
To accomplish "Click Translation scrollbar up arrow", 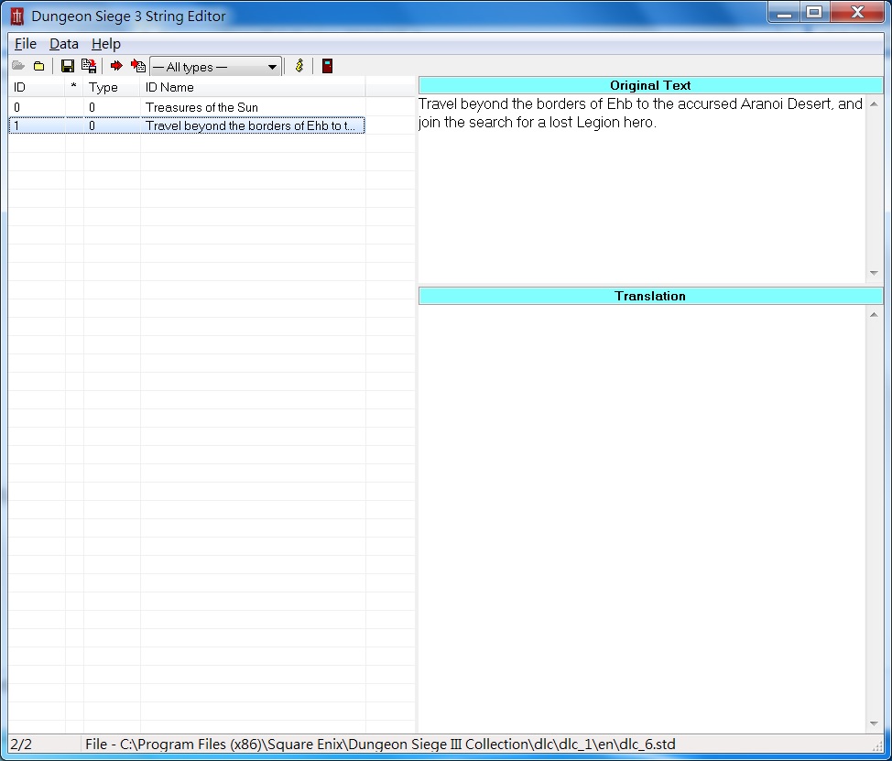I will pos(875,314).
